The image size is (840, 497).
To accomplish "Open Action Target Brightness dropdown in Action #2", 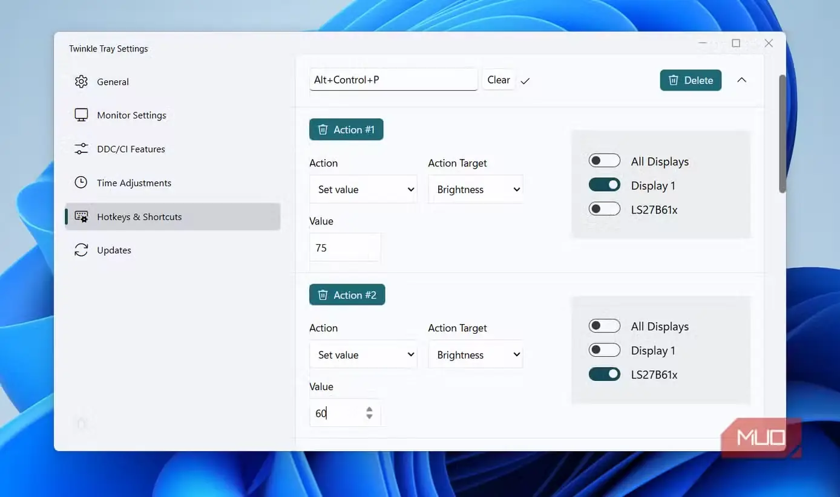I will point(476,355).
